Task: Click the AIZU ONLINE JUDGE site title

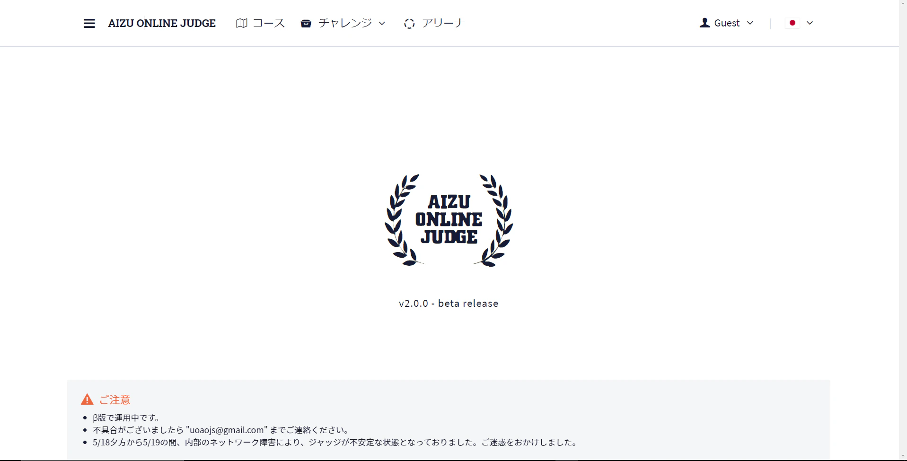Action: pos(162,23)
